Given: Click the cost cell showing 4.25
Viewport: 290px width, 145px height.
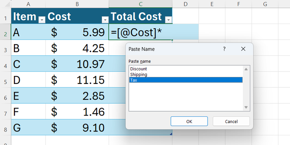Looking at the screenshot, I should coord(77,48).
